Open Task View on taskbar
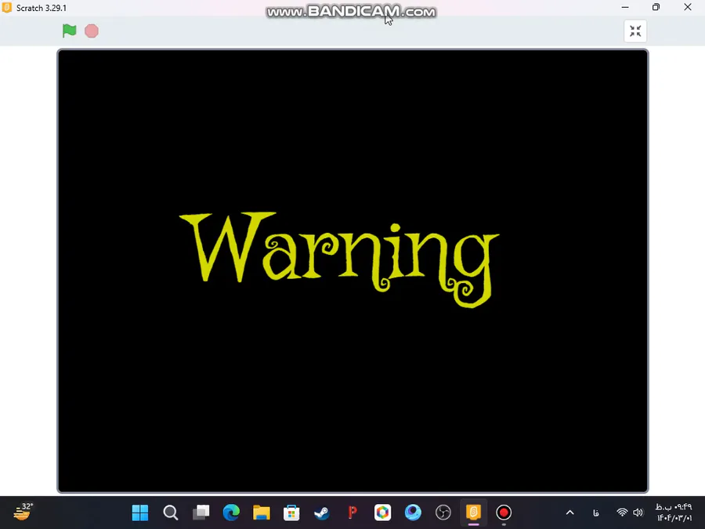 201,513
